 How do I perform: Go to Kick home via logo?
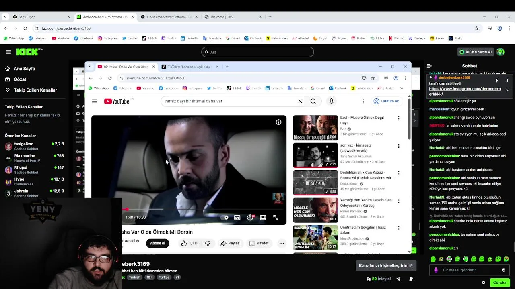tap(29, 52)
